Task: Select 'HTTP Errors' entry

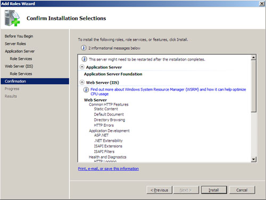Action: point(104,125)
